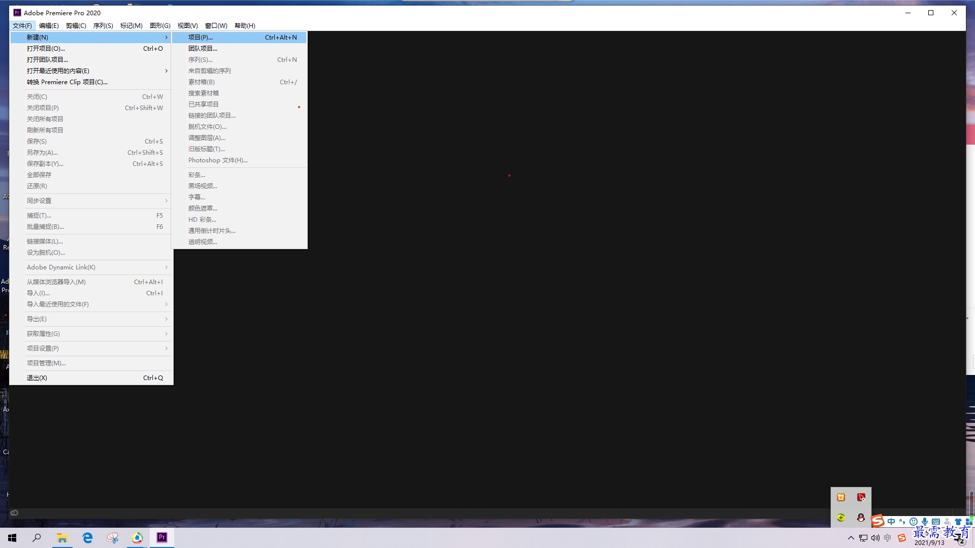
Task: Open the 剪辑(C) menu
Action: [76, 26]
